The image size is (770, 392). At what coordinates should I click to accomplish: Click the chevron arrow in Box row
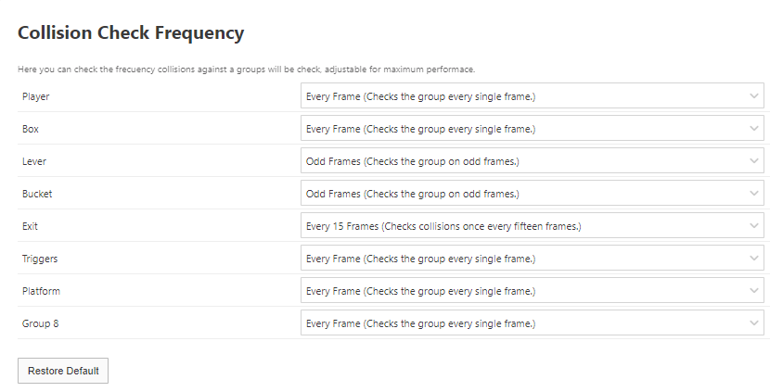(753, 129)
